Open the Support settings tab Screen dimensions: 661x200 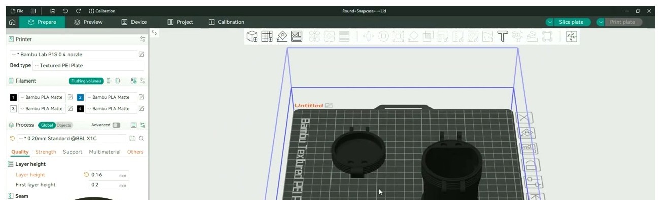73,152
